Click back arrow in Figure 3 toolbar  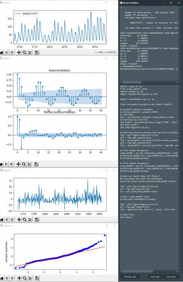pyautogui.click(x=7, y=219)
